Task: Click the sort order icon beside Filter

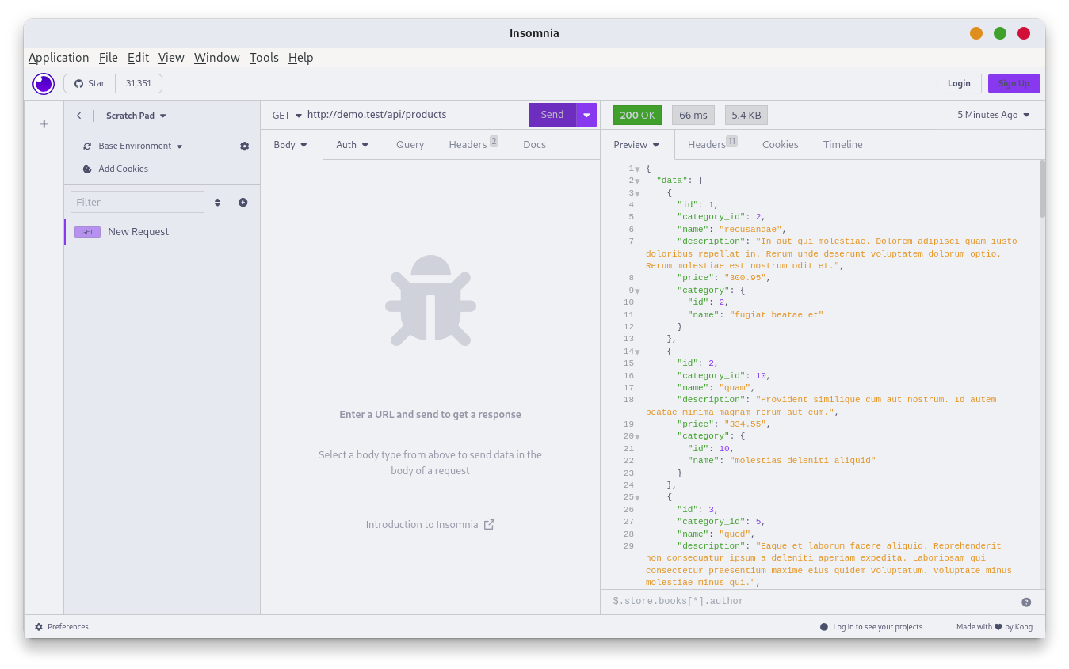Action: (x=217, y=203)
